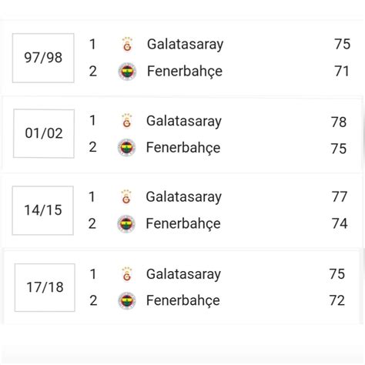Click Galatasaray crest in 01/02 season
The width and height of the screenshot is (365, 365).
127,121
